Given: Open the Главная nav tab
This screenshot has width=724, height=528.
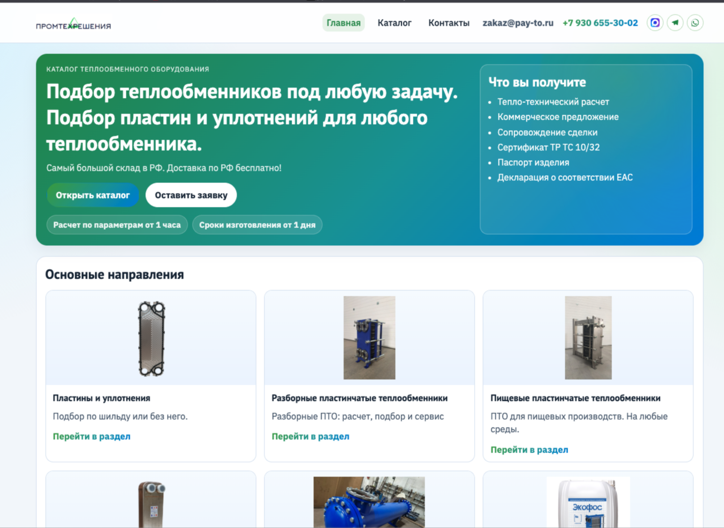Looking at the screenshot, I should click(343, 23).
